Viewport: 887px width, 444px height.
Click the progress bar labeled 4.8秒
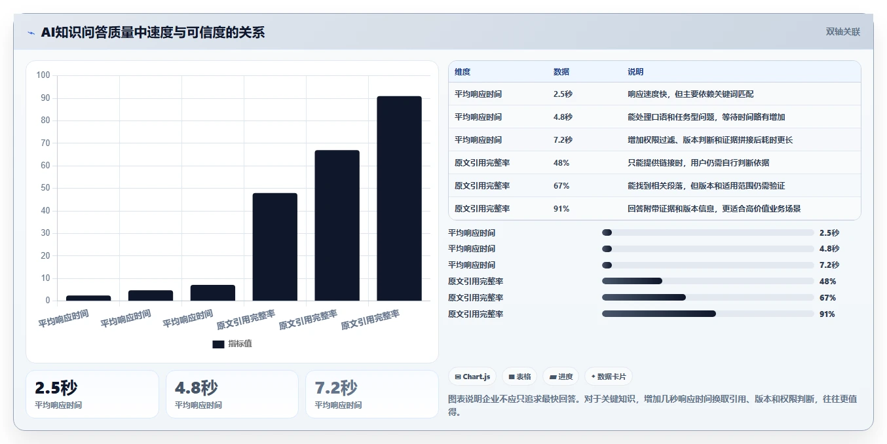(x=708, y=249)
